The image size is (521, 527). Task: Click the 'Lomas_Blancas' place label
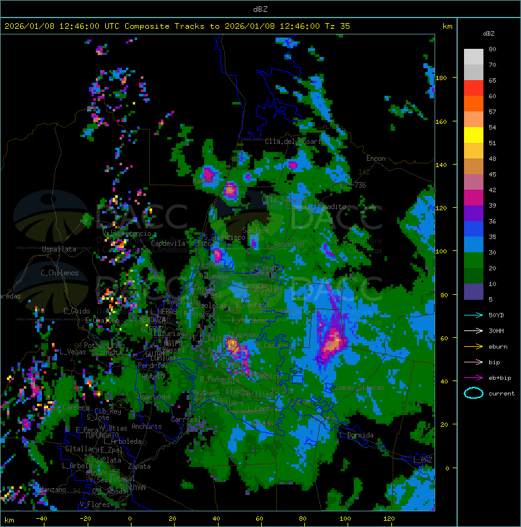coord(359,387)
